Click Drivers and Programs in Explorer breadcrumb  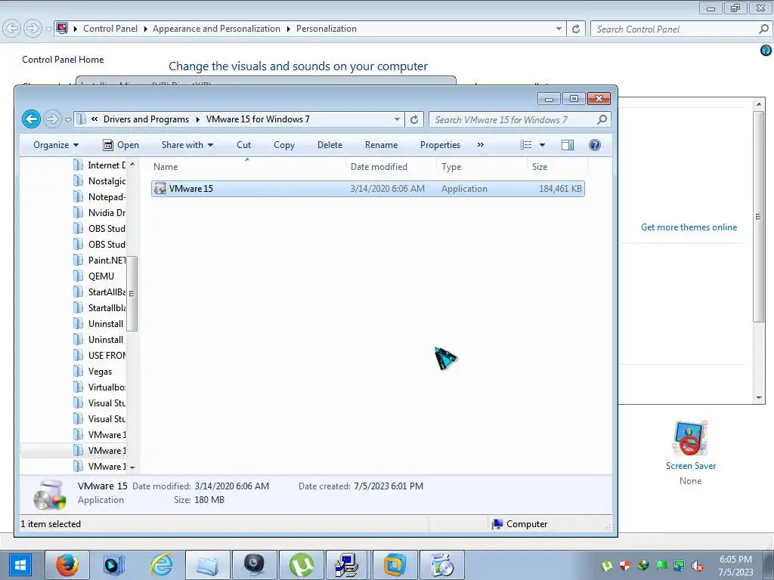tap(146, 119)
